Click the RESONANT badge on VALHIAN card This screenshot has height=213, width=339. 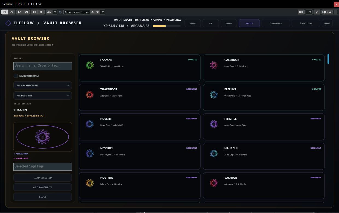point(316,178)
